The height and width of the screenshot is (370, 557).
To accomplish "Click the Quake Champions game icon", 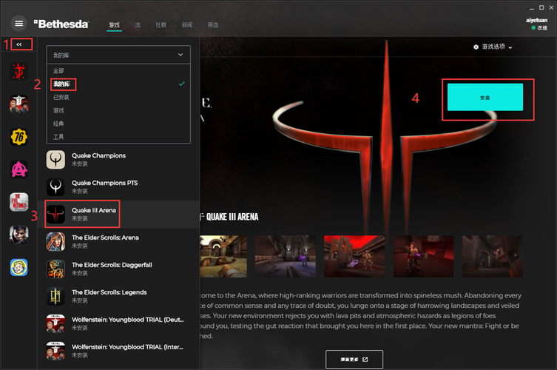I will point(55,160).
